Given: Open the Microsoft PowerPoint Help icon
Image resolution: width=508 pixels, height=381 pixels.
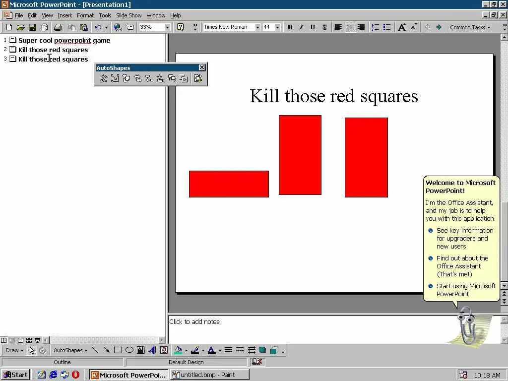Looking at the screenshot, I should point(181,27).
